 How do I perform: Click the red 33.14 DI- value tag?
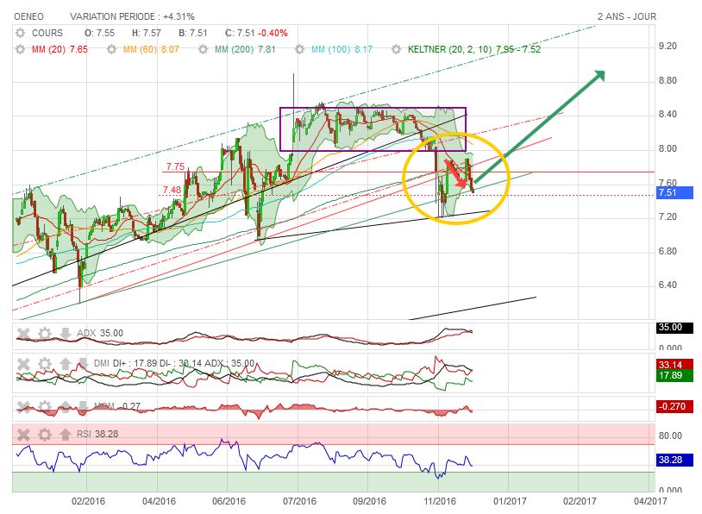click(674, 365)
